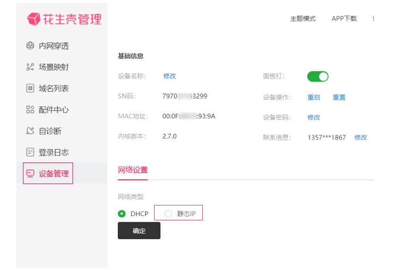
Task: Click 修改 next to 设备名称
Action: (x=169, y=76)
